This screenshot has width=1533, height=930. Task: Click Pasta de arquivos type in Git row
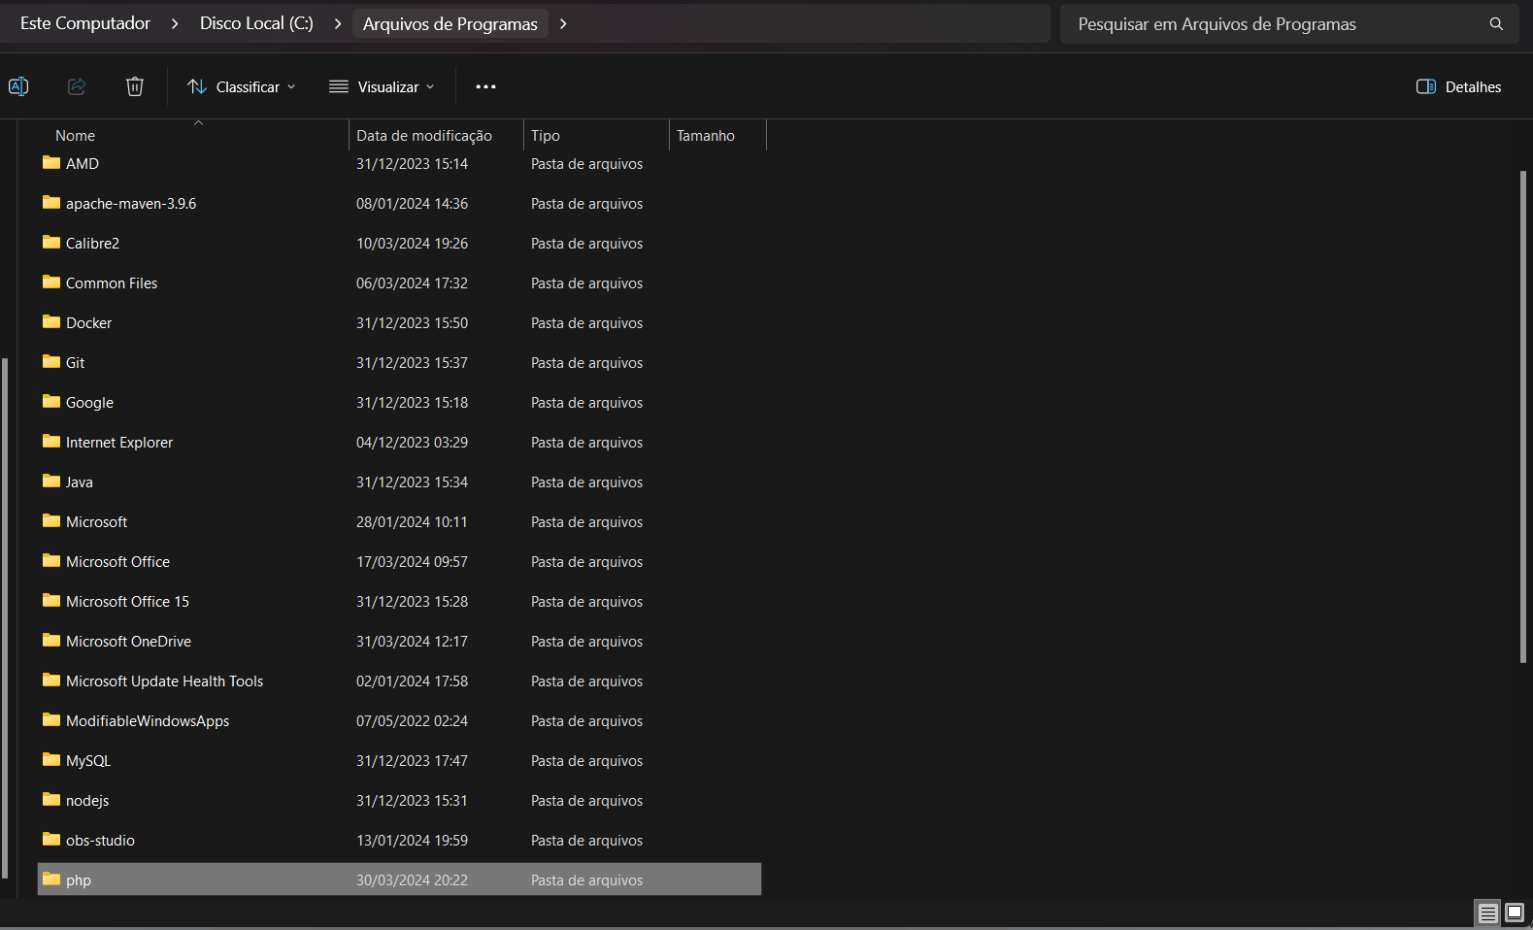coord(586,362)
